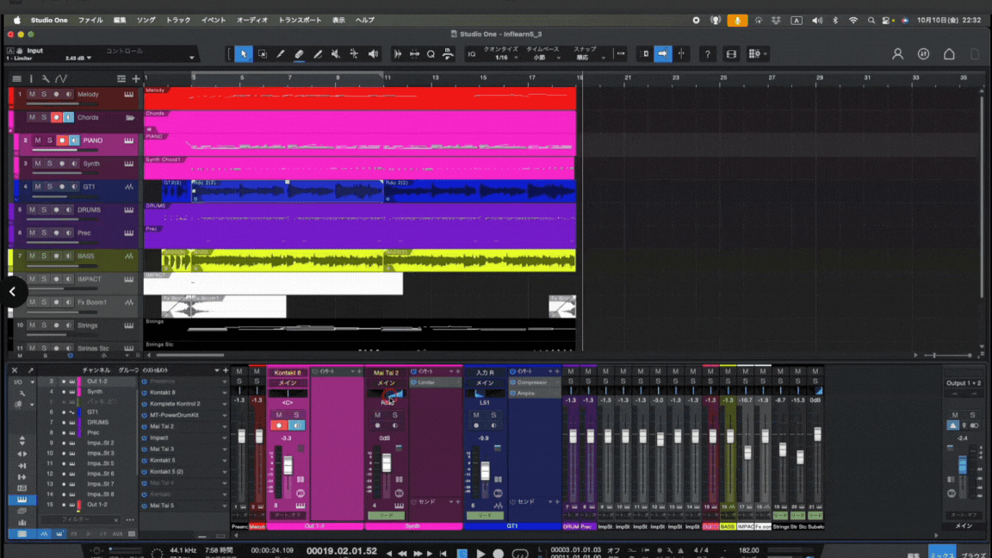Screen dimensions: 992x558
Task: Click the フィルター filter field in channel list
Action: pyautogui.click(x=77, y=519)
